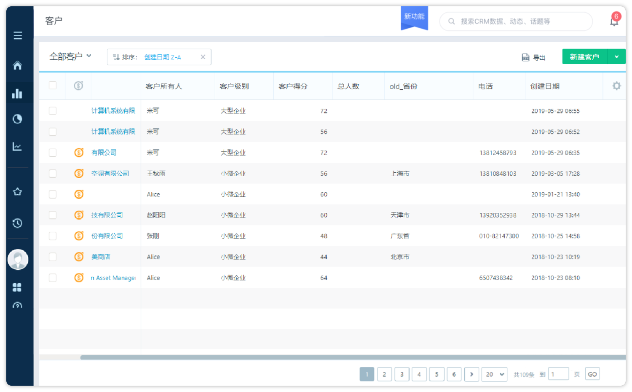Click coin icon in 有限公司 row
The width and height of the screenshot is (632, 392).
79,153
